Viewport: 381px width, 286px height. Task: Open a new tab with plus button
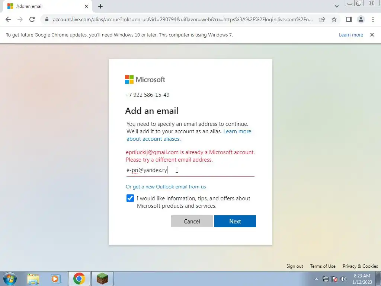coord(100,7)
